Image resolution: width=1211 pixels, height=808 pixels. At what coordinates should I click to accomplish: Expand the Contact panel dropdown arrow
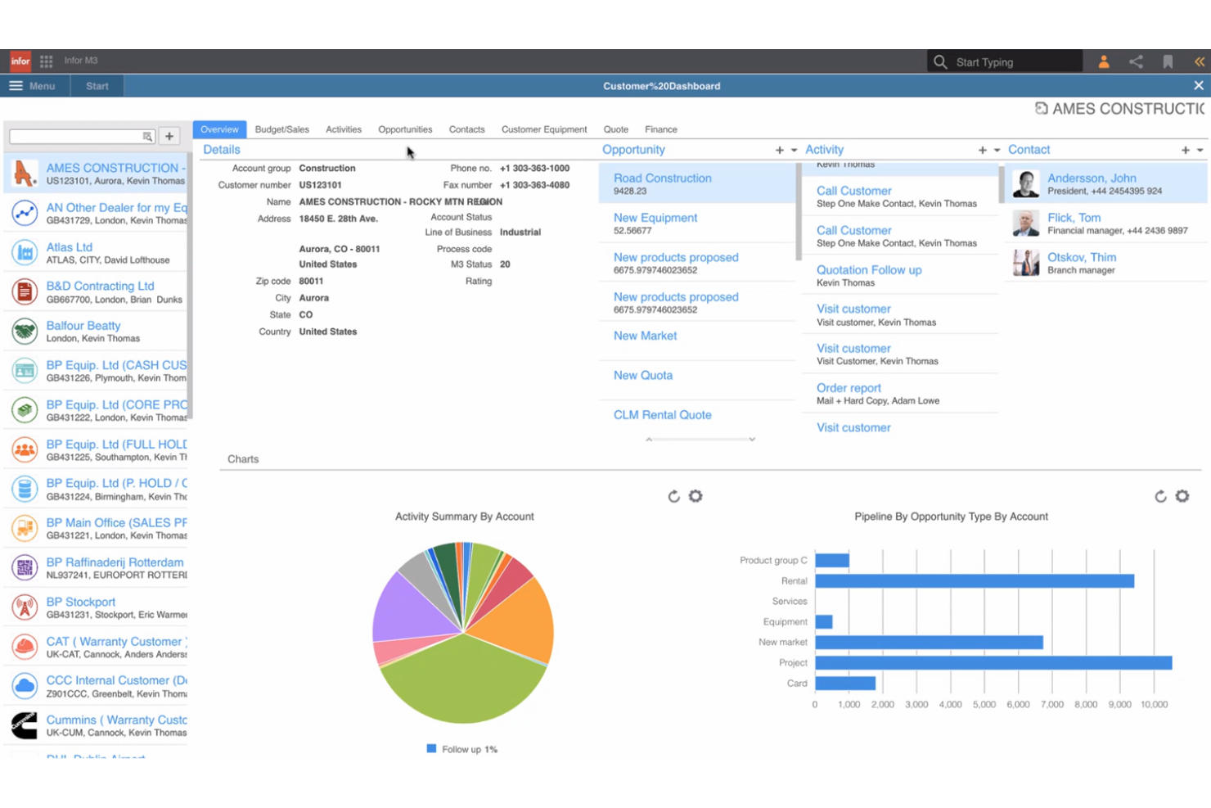[1200, 151]
